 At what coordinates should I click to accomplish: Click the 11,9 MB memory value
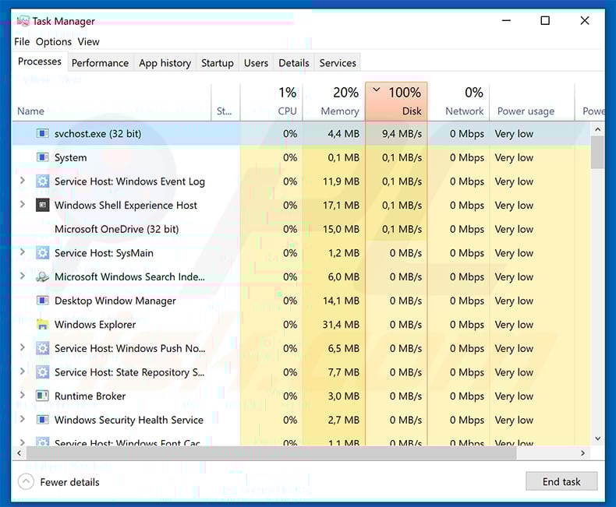(x=341, y=181)
